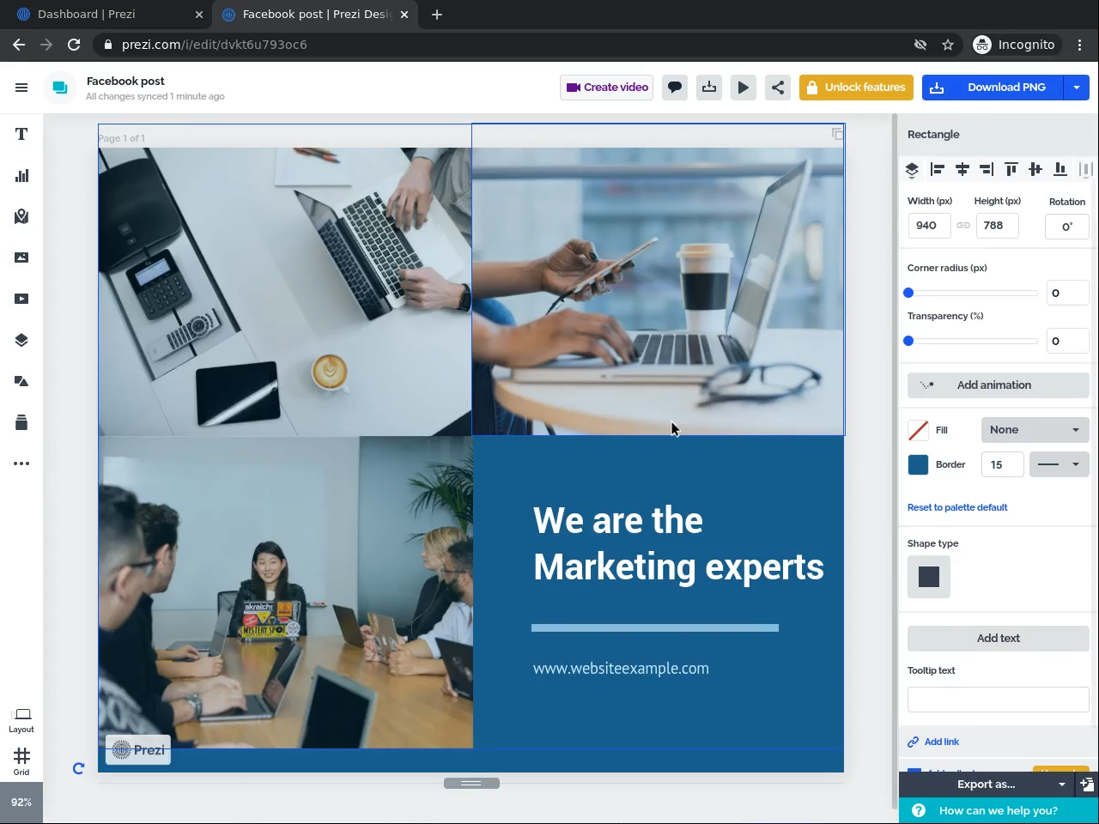
Task: Align the rectangle to the top edge
Action: pos(1011,170)
